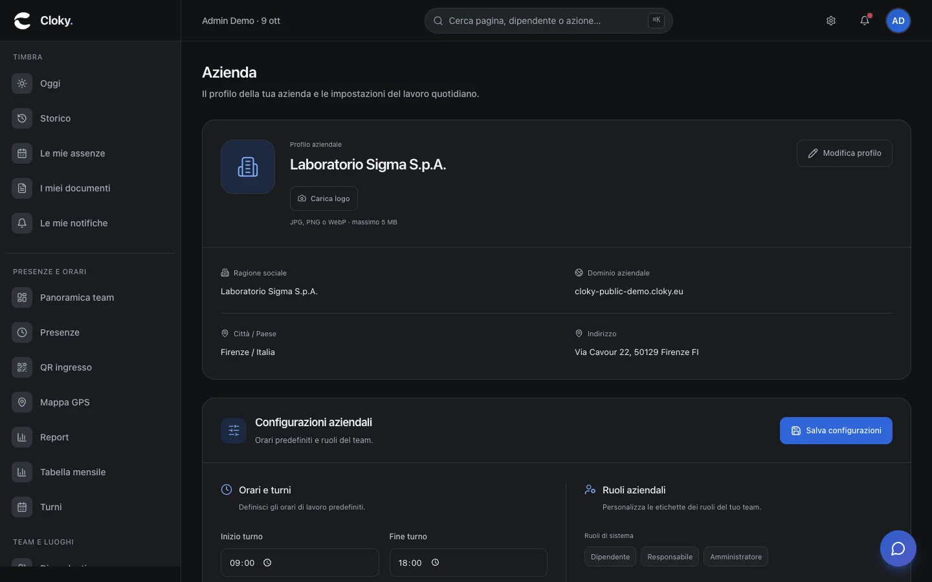This screenshot has height=582, width=932.
Task: Open Storico in the sidebar
Action: (x=90, y=118)
